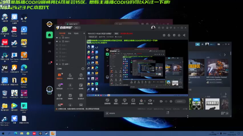Add a new scene with plus button
This screenshot has height=136, width=243.
tap(84, 33)
